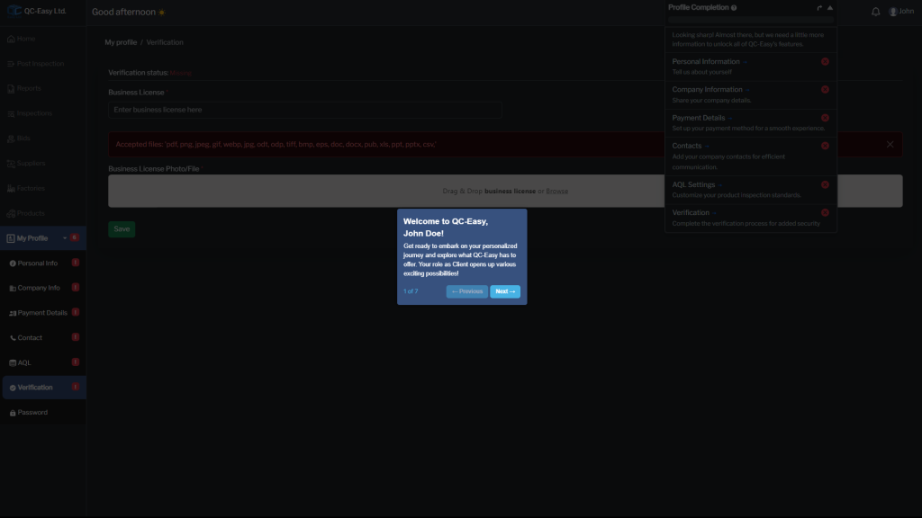Open Home from the sidebar
Screen dimensions: 922x518
[x=25, y=39]
